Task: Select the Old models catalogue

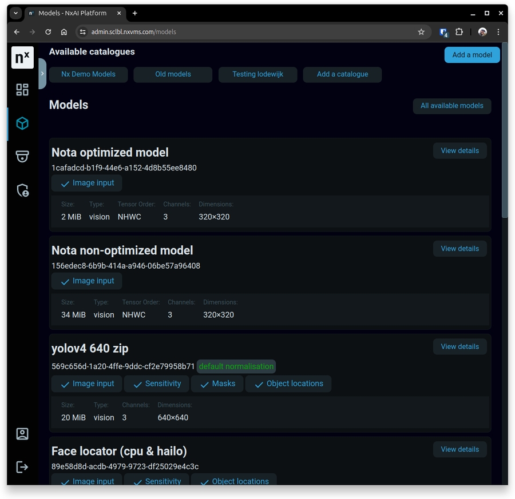Action: [173, 74]
